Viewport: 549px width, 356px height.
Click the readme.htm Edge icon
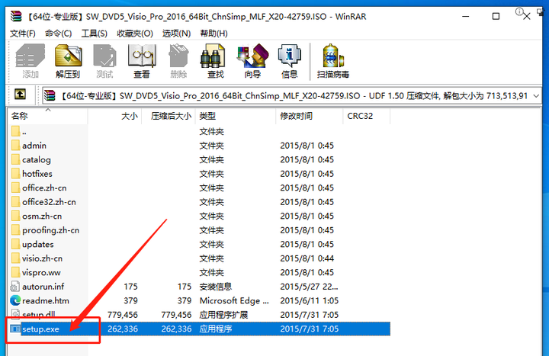(x=15, y=300)
